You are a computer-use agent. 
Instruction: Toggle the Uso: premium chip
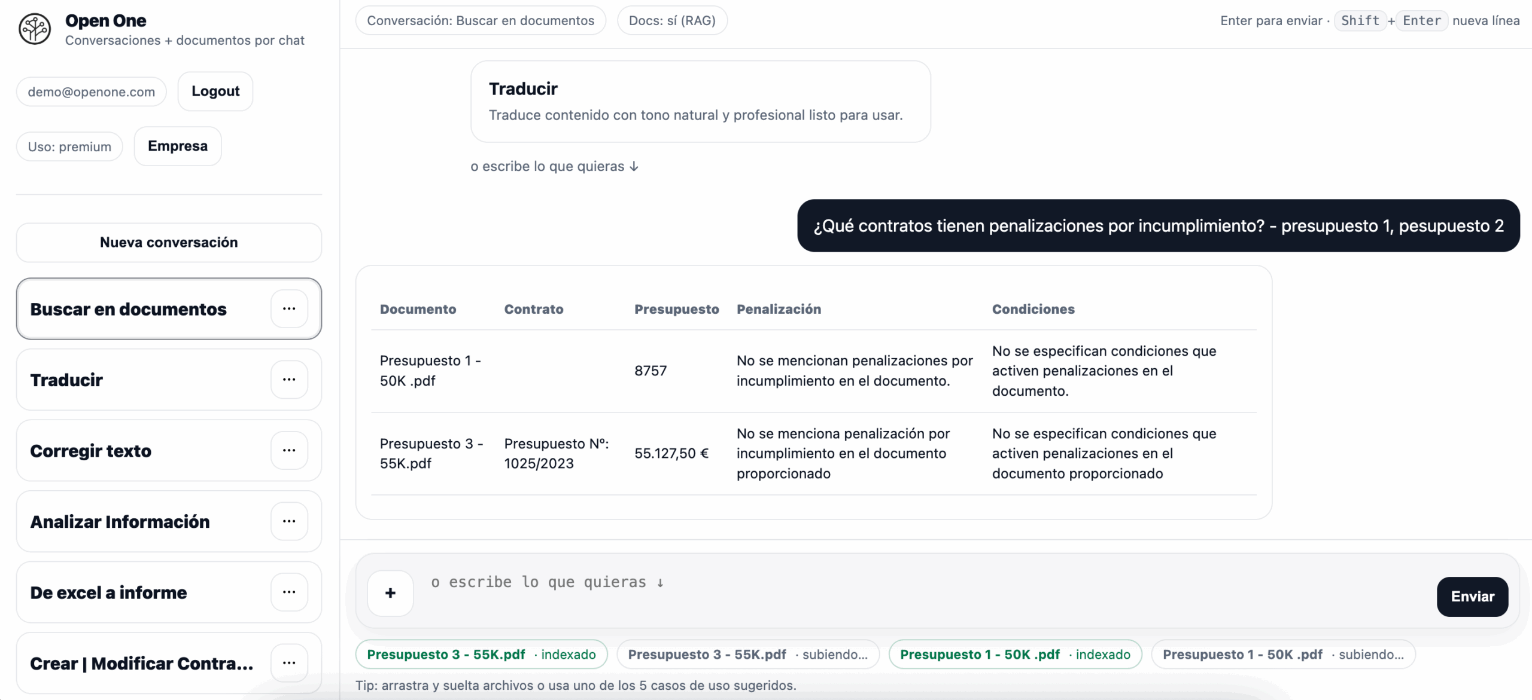69,146
